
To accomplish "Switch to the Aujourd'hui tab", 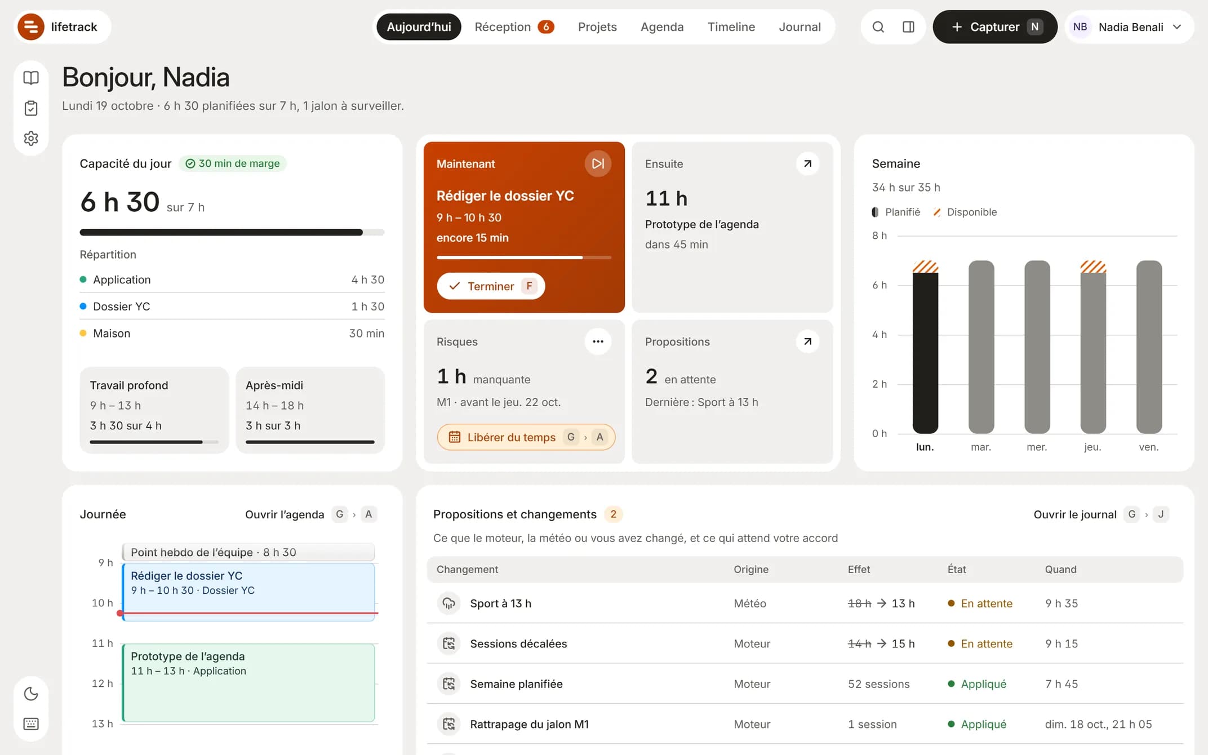I will 419,26.
